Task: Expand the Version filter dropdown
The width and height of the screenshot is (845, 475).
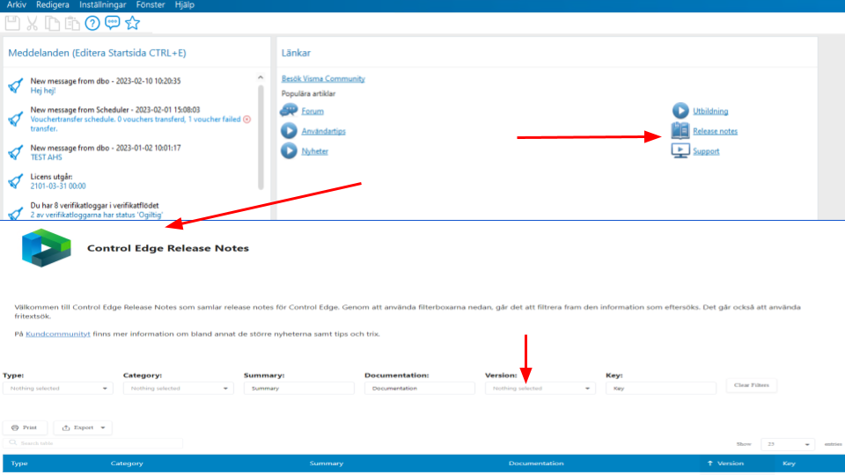Action: (x=540, y=388)
